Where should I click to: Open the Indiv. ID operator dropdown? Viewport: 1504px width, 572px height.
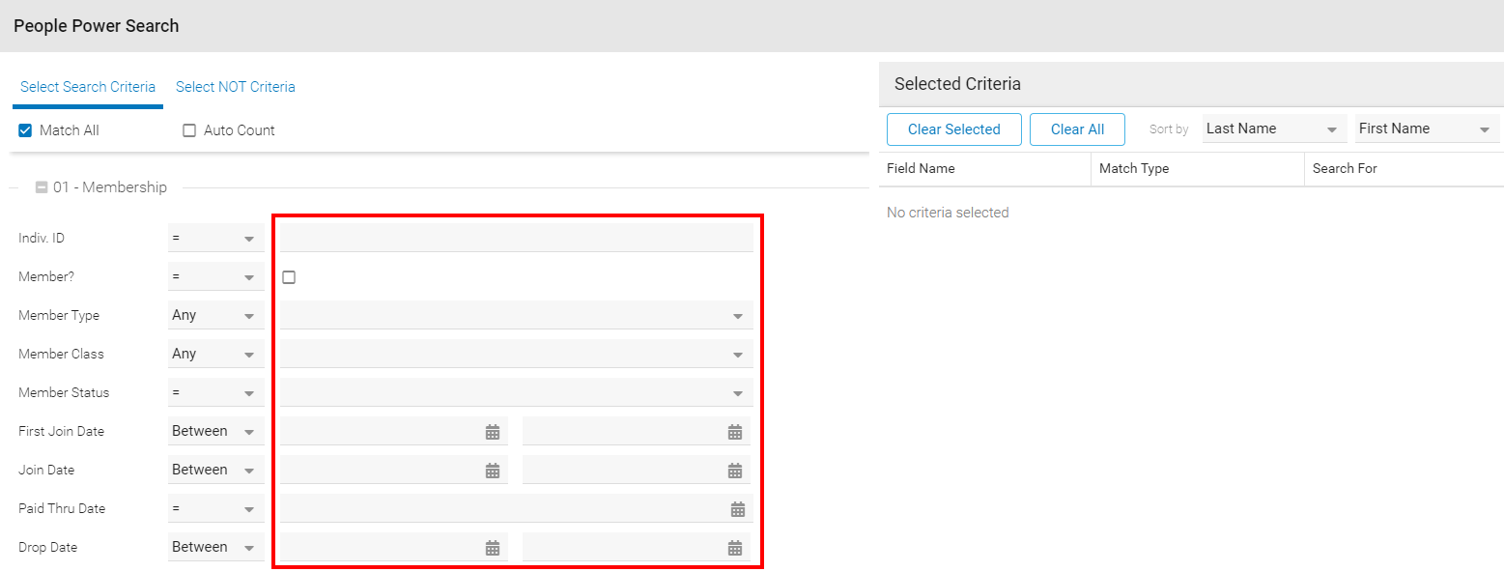pyautogui.click(x=216, y=238)
